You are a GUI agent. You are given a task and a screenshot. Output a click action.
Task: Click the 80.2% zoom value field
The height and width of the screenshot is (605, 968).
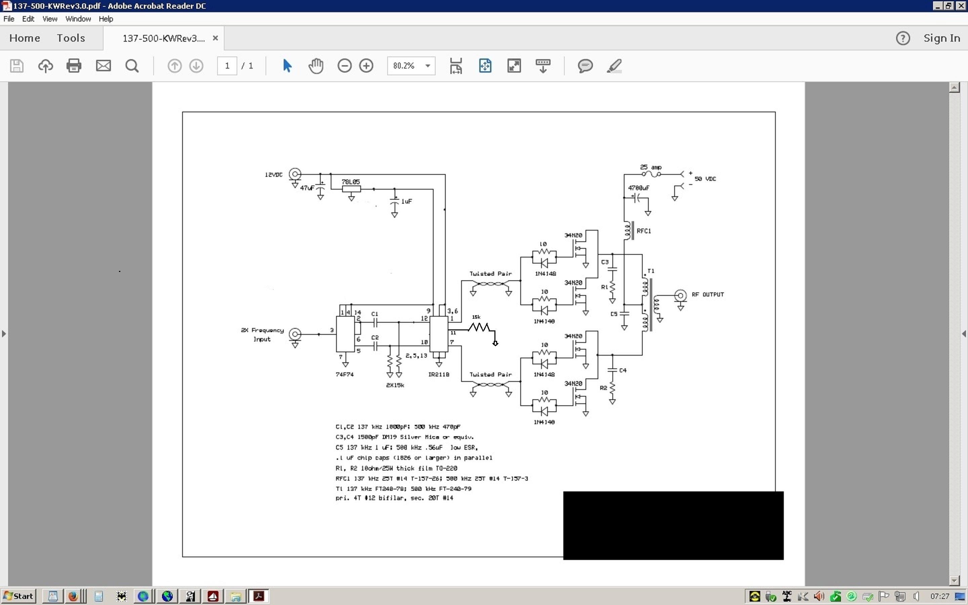pyautogui.click(x=404, y=66)
